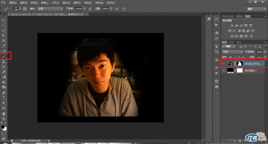Add an Exposure adjustment

point(246,26)
